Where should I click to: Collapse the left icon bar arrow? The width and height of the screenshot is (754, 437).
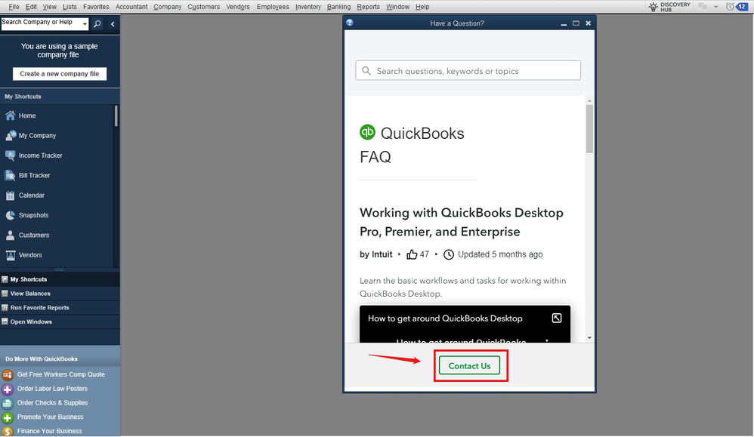pyautogui.click(x=113, y=24)
